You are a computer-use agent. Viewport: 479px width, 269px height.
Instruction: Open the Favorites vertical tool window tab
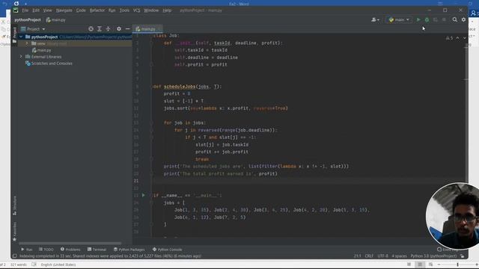tap(14, 232)
